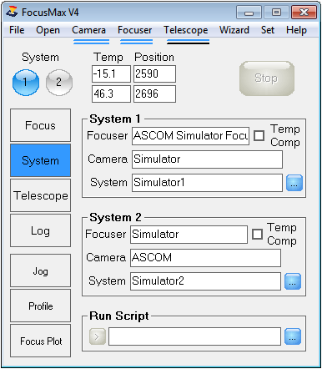Image resolution: width=322 pixels, height=369 pixels.
Task: Click the Stop button
Action: click(267, 78)
